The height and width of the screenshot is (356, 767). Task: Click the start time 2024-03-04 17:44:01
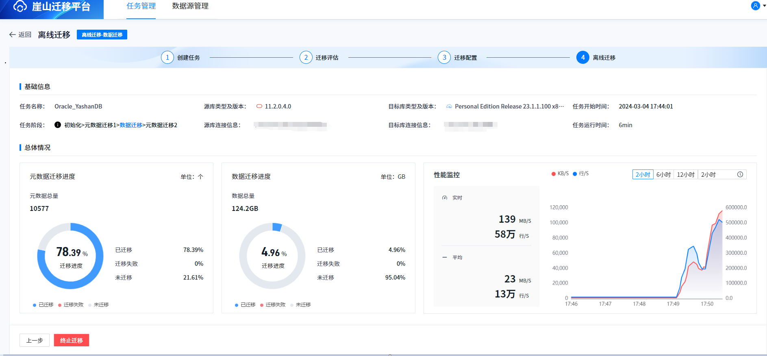[x=646, y=106]
